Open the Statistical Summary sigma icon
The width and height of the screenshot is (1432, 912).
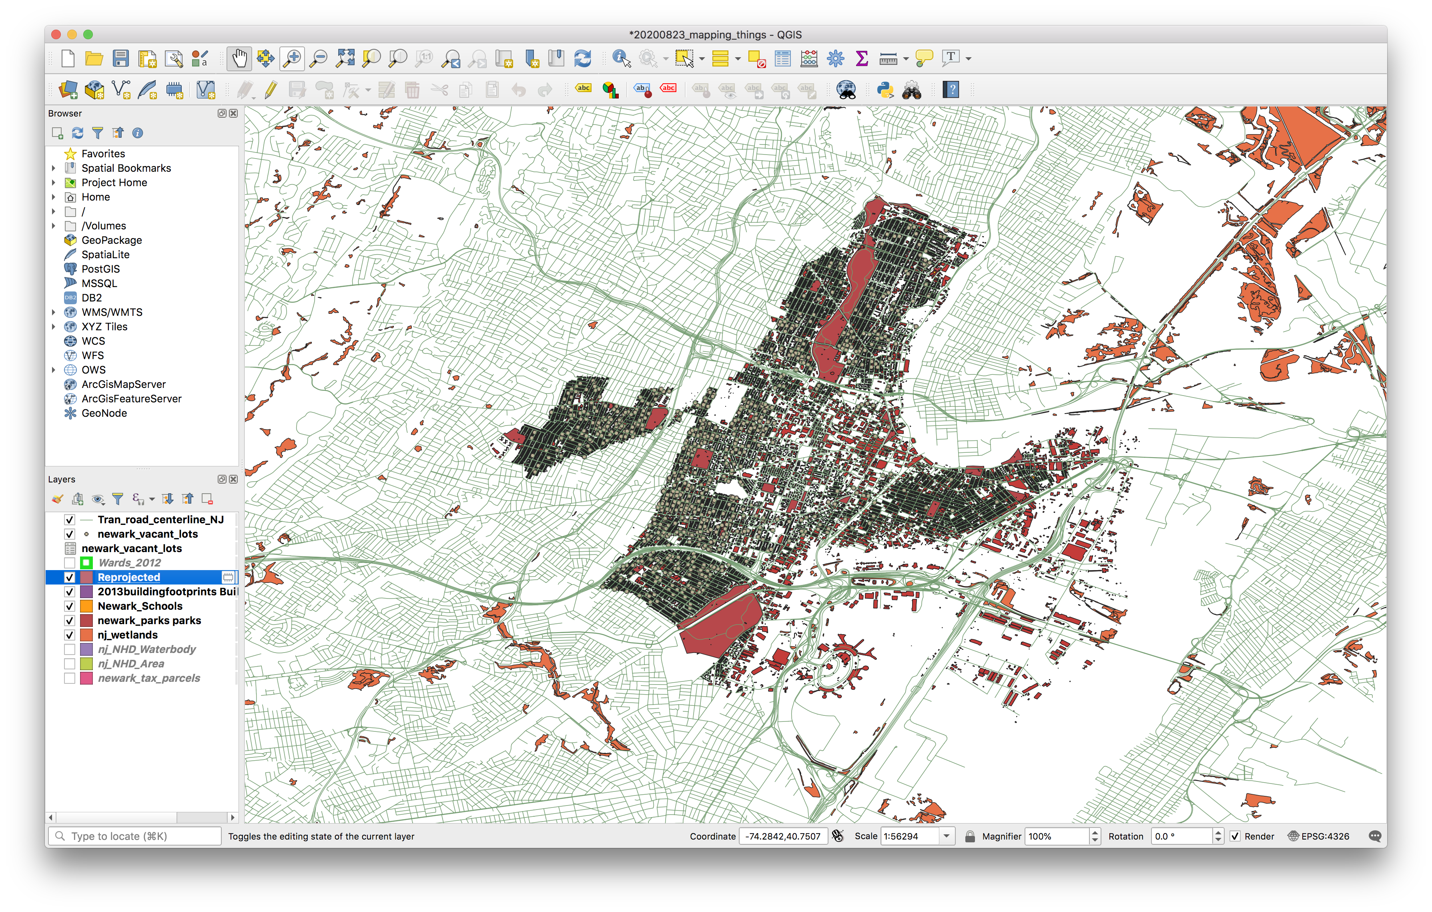[861, 58]
